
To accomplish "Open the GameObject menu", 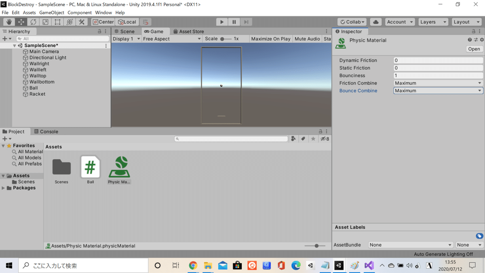I will pyautogui.click(x=52, y=13).
